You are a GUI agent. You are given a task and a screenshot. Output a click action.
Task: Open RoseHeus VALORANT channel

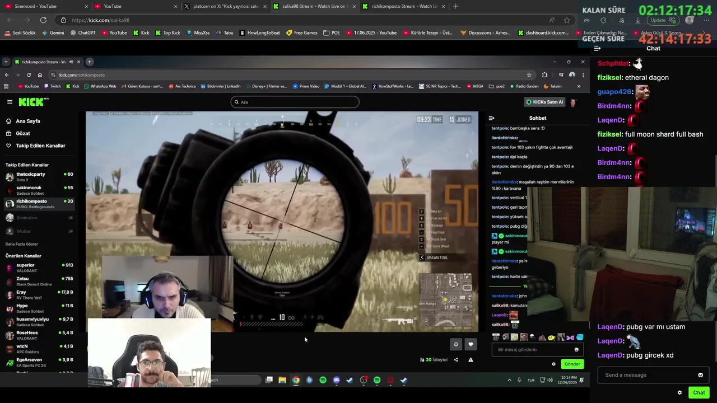[39, 335]
